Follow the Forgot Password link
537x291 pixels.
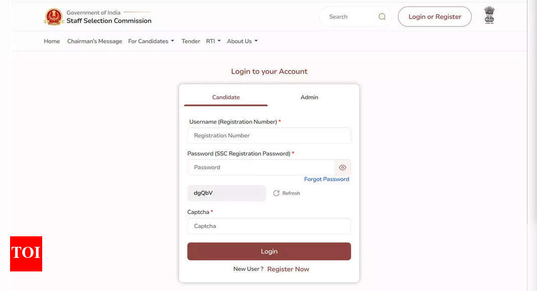(327, 179)
